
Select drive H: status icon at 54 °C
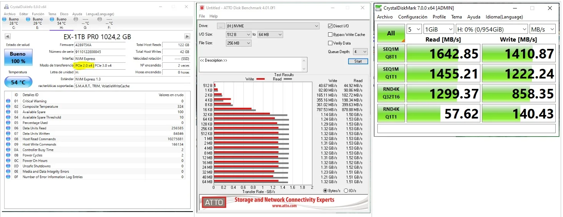click(x=52, y=19)
